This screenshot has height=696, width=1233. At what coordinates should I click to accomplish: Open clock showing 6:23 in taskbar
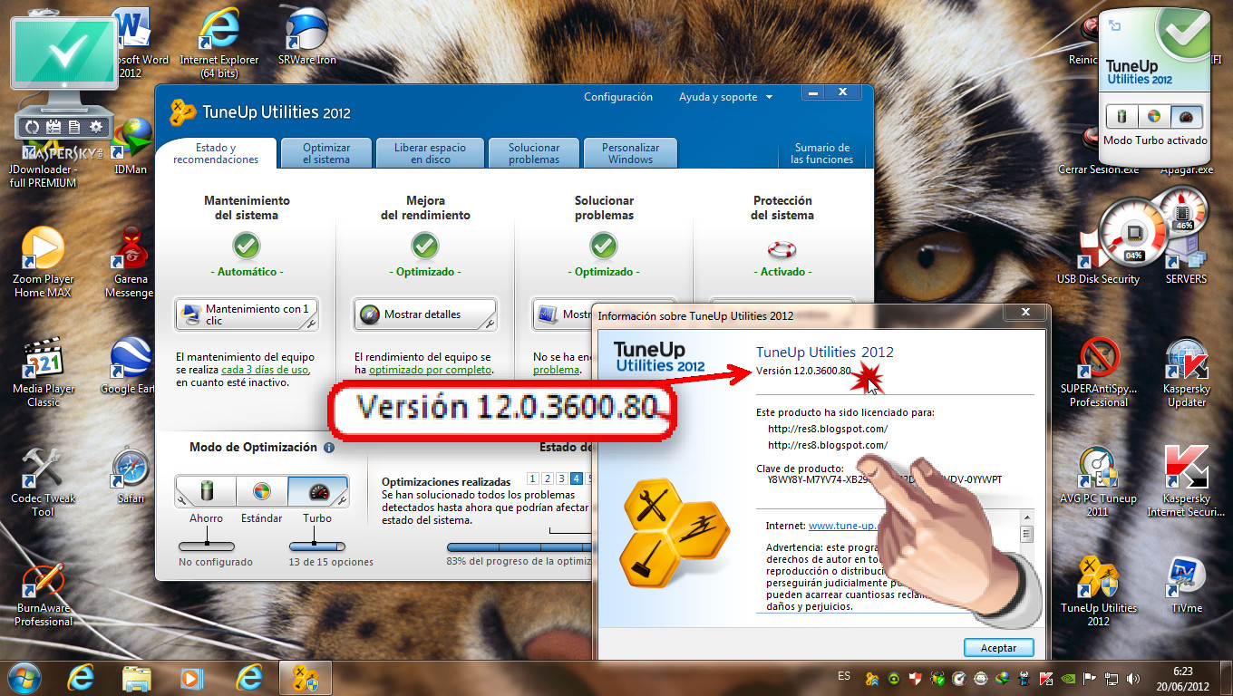pos(1183,678)
